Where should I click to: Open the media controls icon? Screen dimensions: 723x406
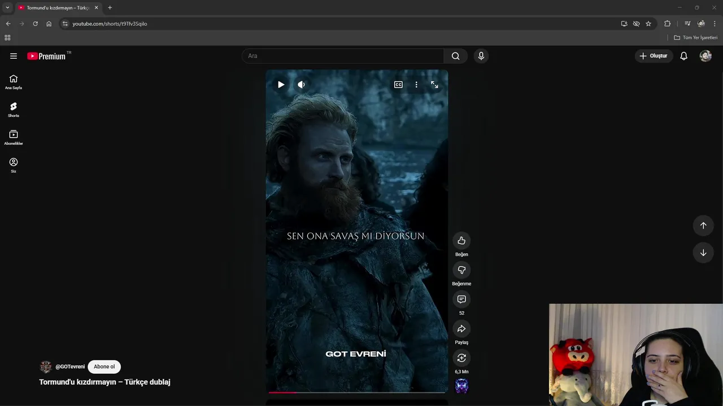(687, 24)
